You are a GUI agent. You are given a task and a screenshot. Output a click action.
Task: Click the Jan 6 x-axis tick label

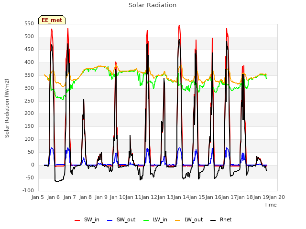pyautogui.click(x=53, y=197)
